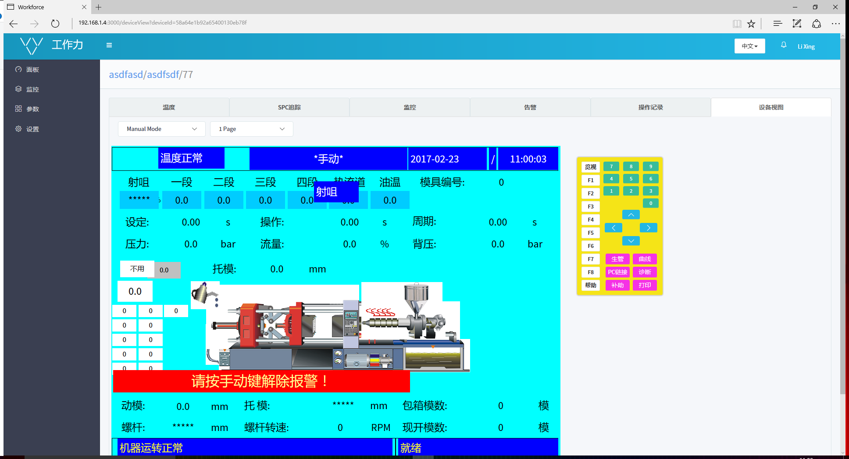Open Edge sharing icon in toolbar
Image resolution: width=849 pixels, height=459 pixels.
click(x=817, y=24)
